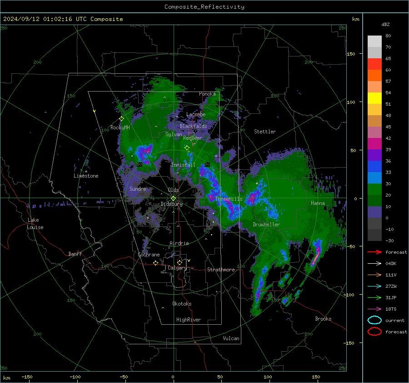409x383 pixels.
Task: Click the red forecast arrow in the legend
Action: (x=374, y=252)
